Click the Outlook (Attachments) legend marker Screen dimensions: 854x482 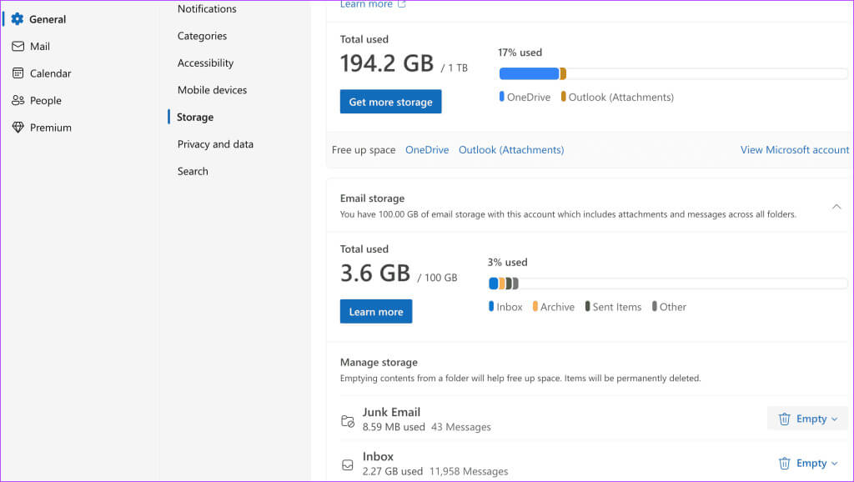563,97
